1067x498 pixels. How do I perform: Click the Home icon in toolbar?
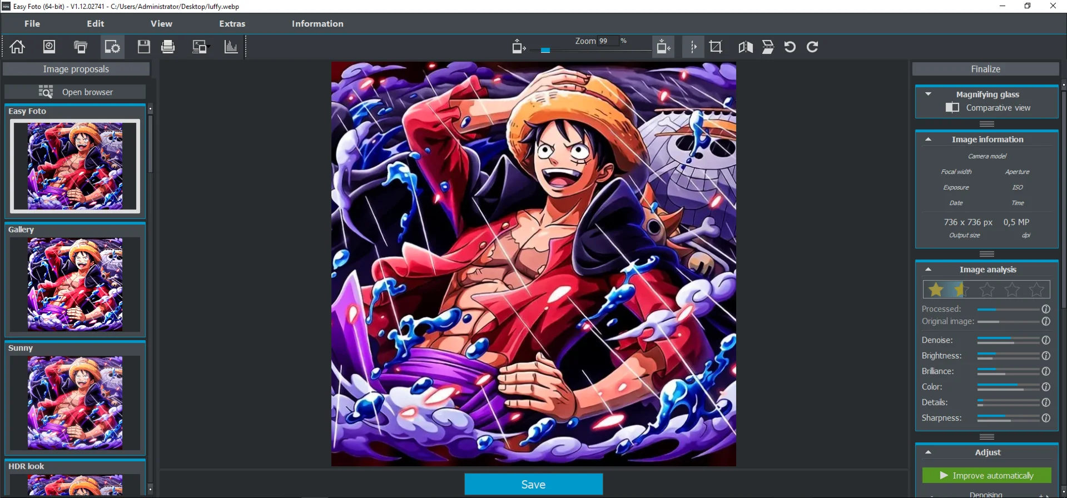coord(17,47)
